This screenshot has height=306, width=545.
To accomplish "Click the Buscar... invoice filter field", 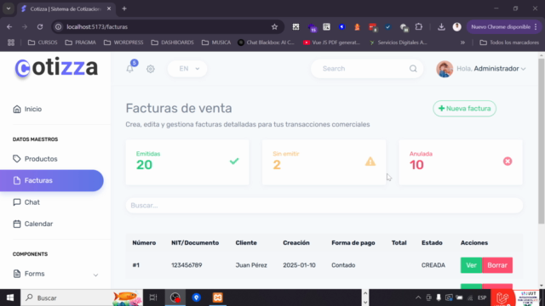I will coord(324,206).
